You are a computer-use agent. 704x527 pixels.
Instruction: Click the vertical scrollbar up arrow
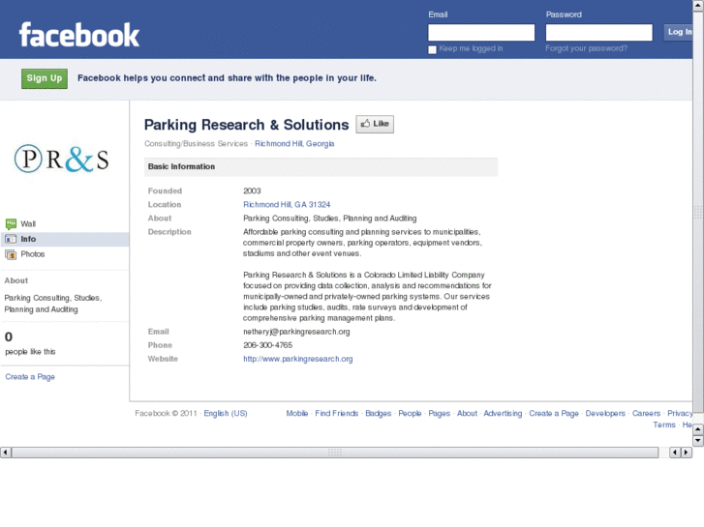698,5
